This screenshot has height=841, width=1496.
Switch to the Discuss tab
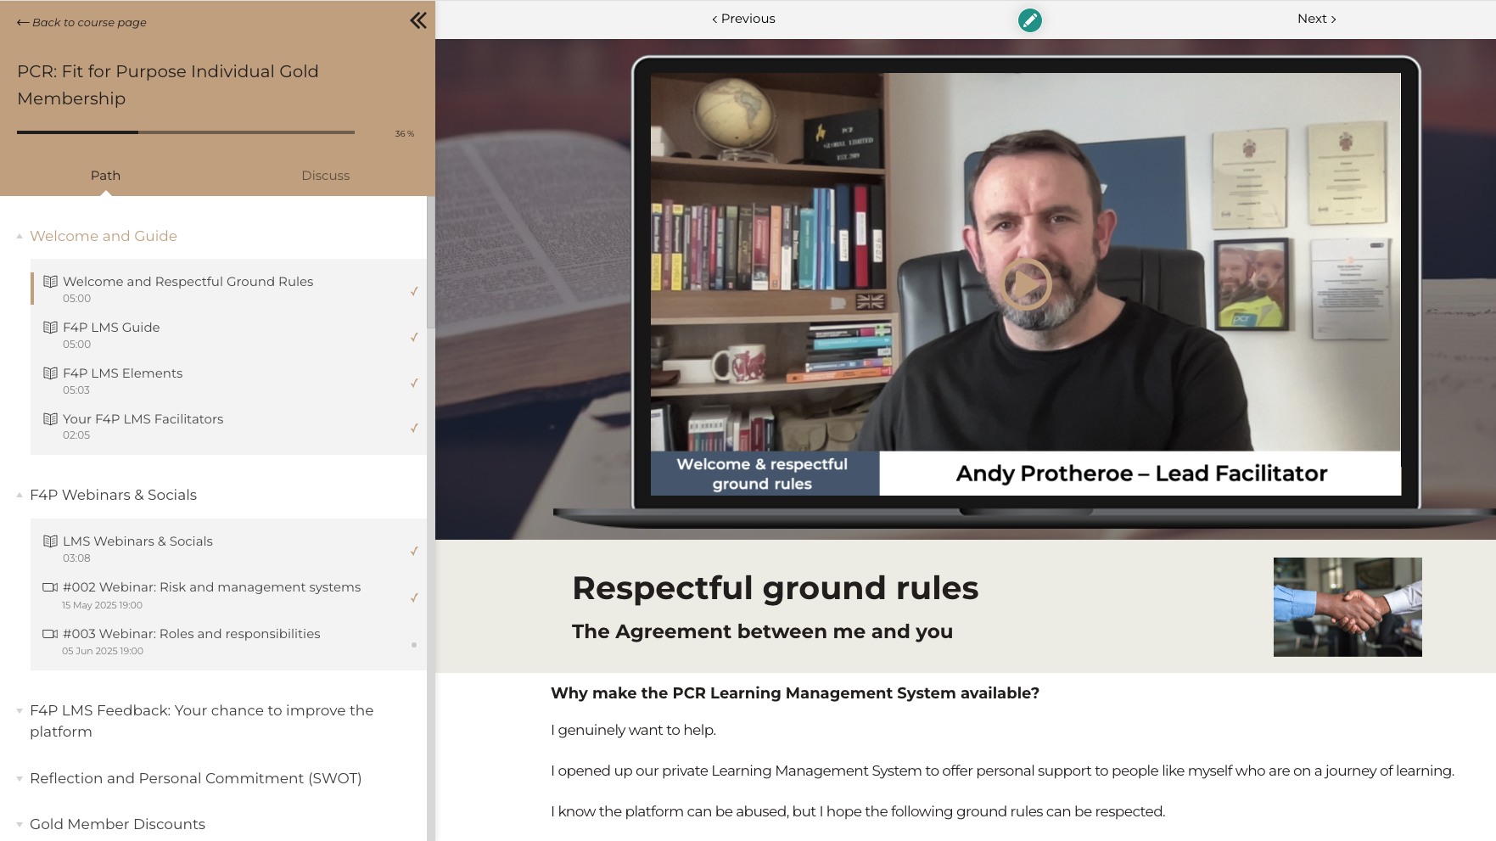coord(325,176)
